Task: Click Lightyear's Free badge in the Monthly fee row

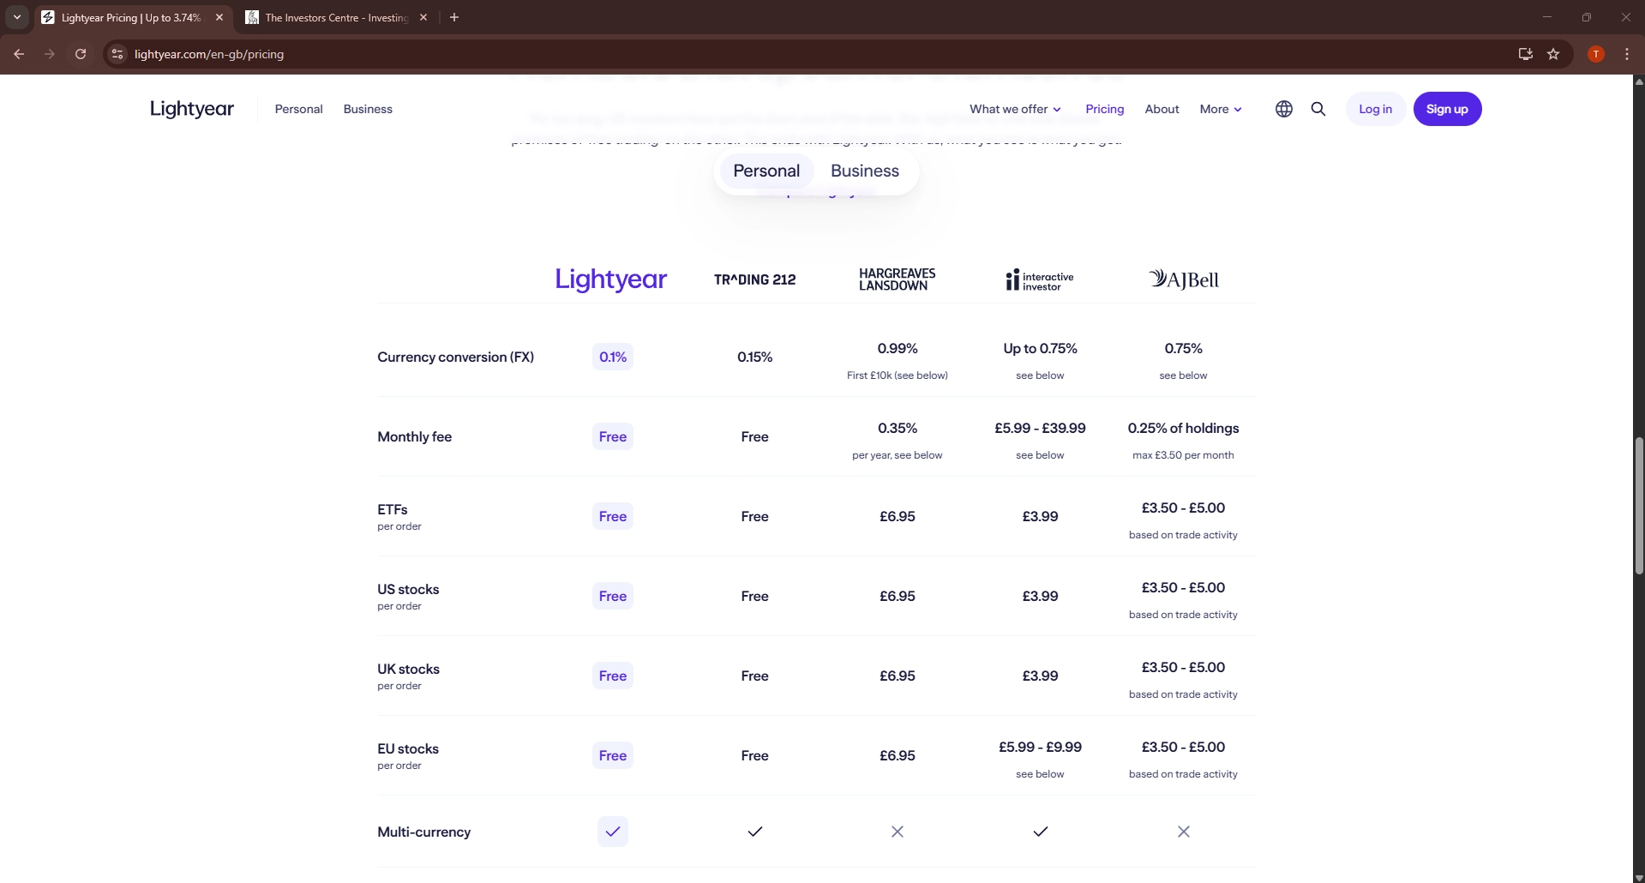Action: click(x=613, y=436)
